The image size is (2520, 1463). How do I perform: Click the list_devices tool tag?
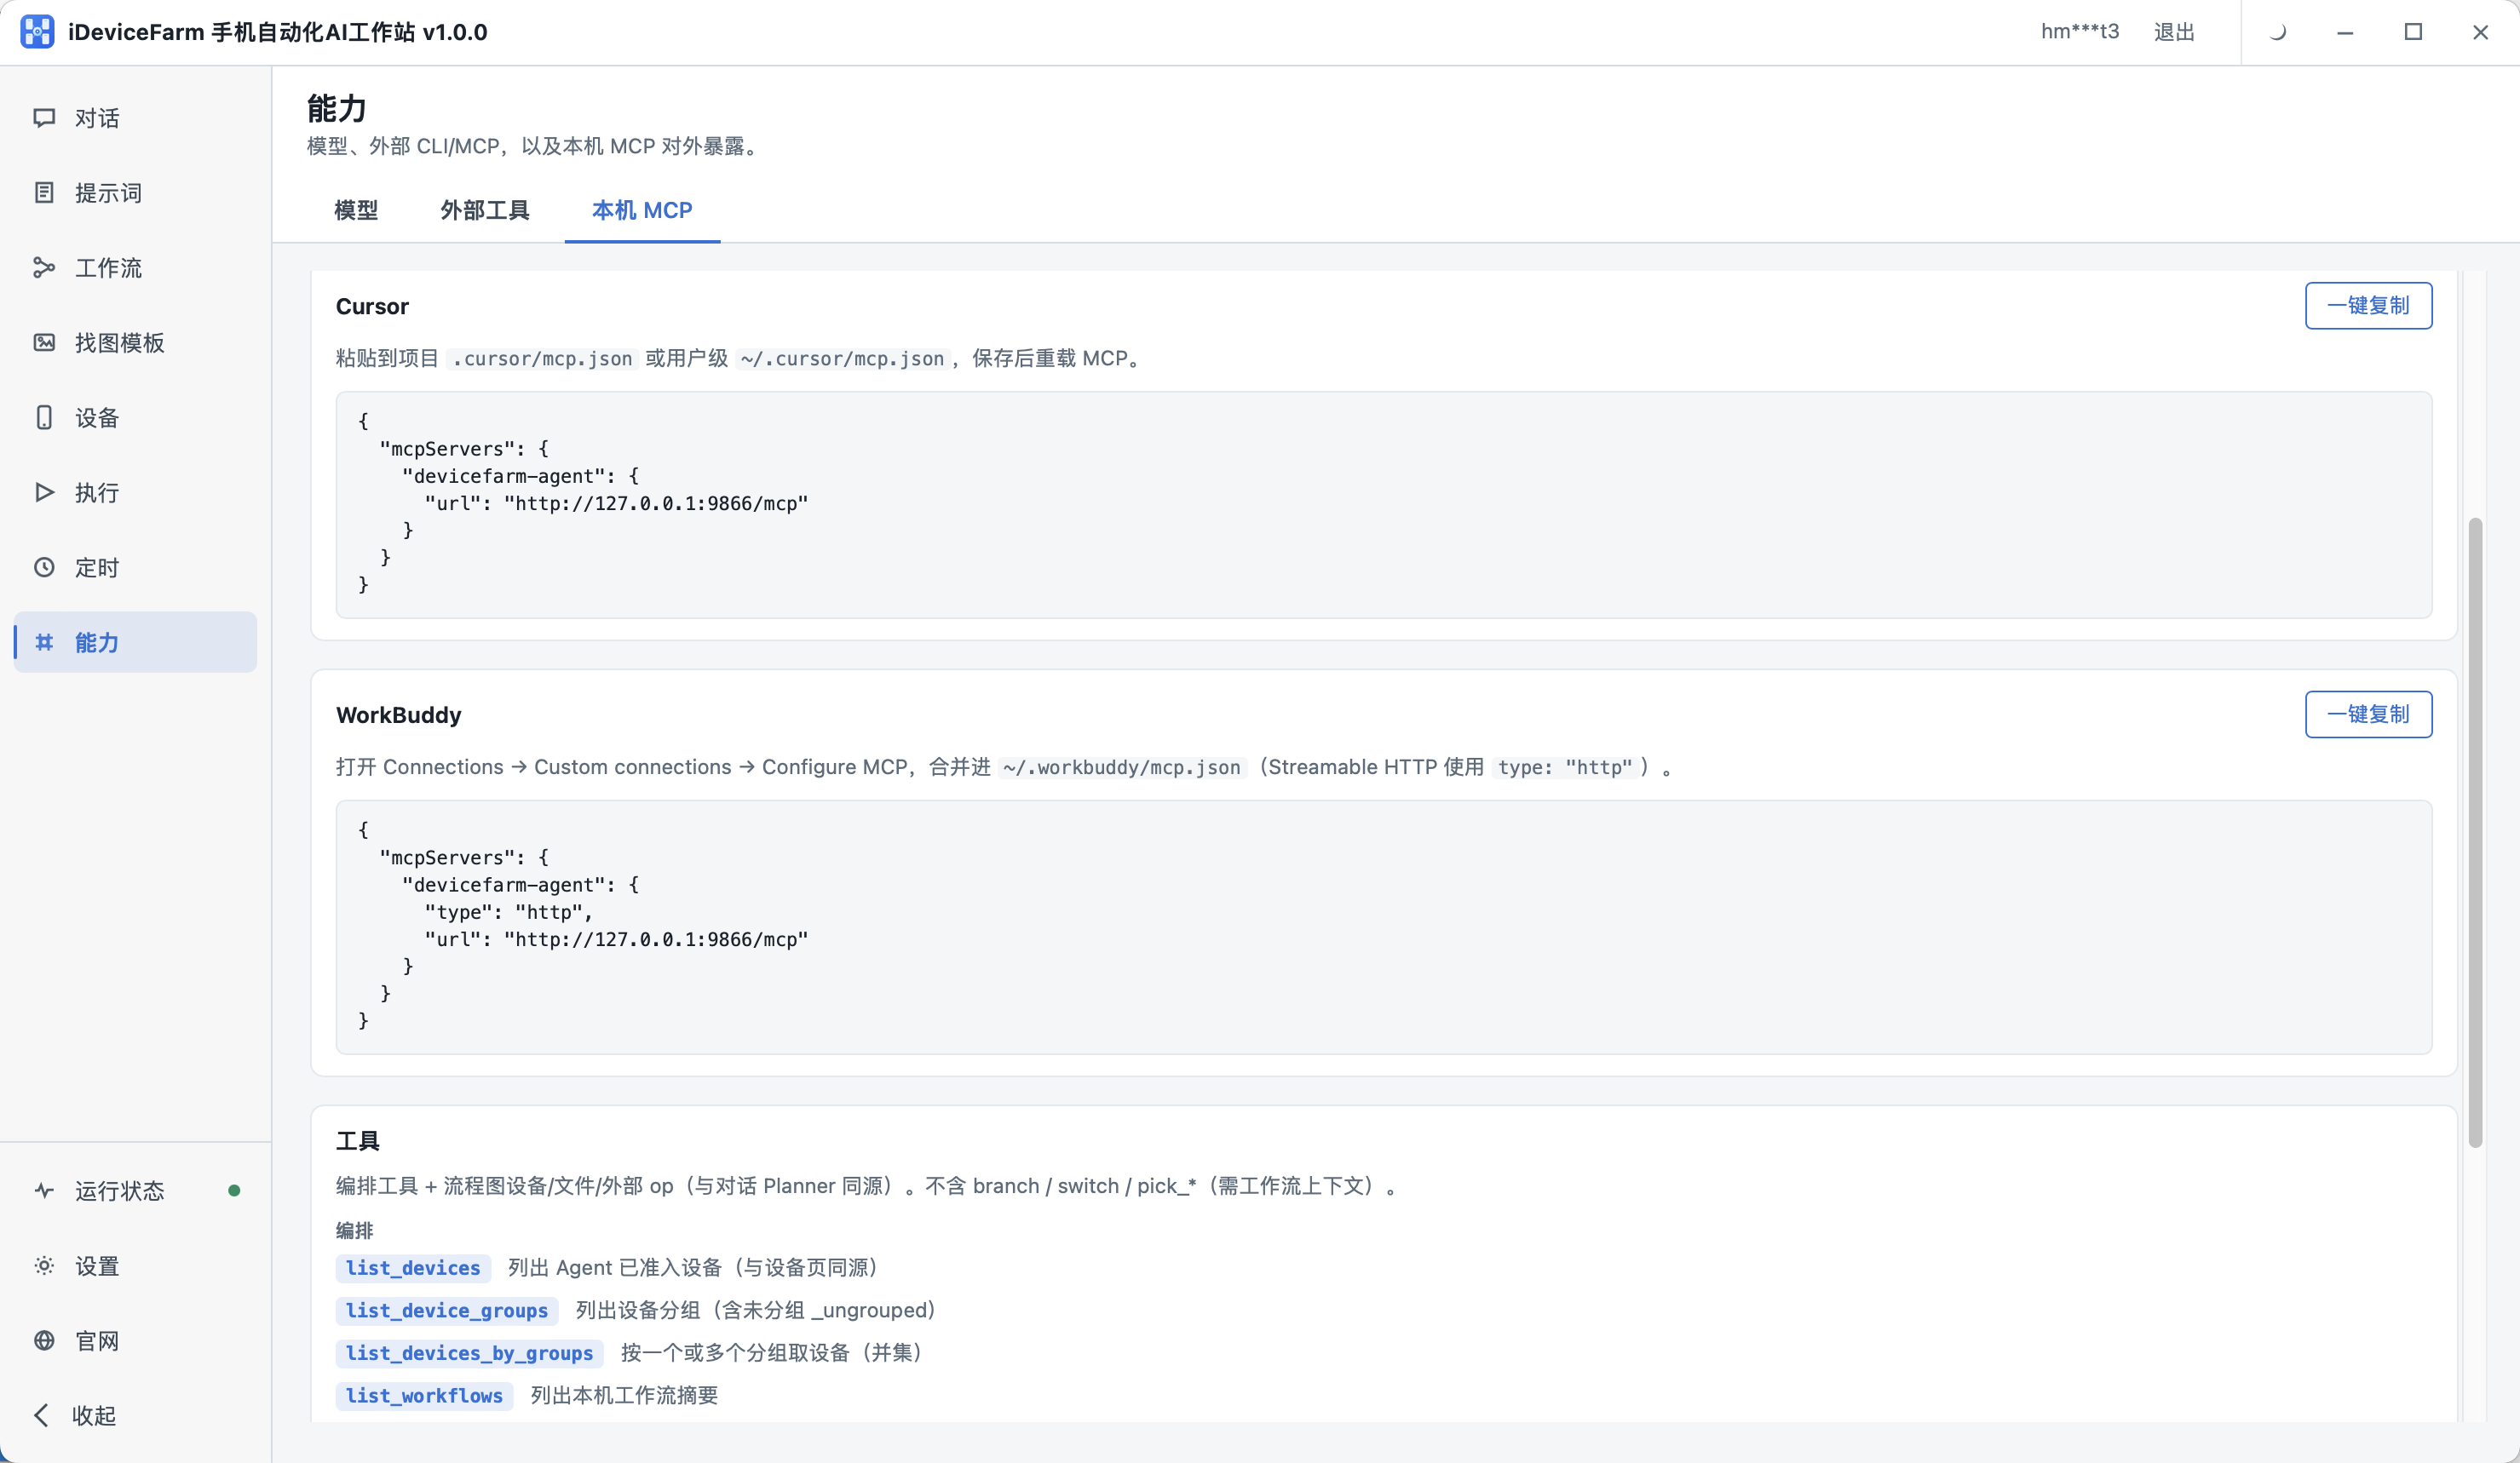tap(413, 1268)
